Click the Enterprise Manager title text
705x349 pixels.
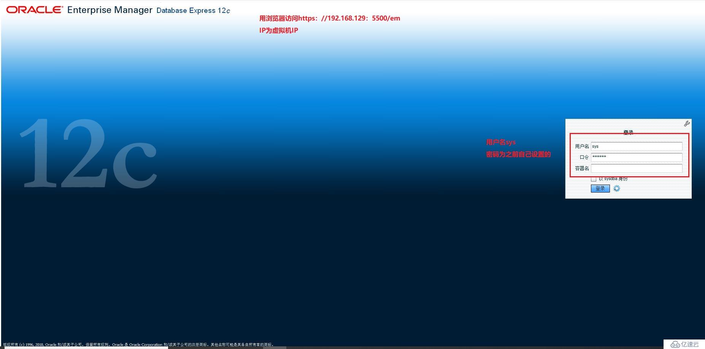point(110,10)
